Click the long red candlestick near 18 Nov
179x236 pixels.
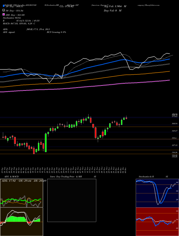coord(96,133)
